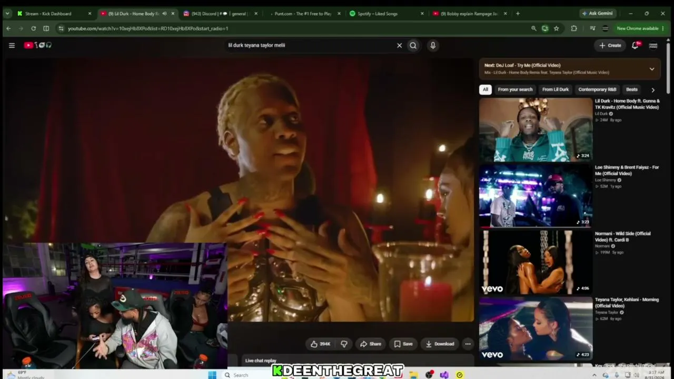Screen dimensions: 674x379
Task: Switch to Spotify Liked Songs tab
Action: (384, 14)
